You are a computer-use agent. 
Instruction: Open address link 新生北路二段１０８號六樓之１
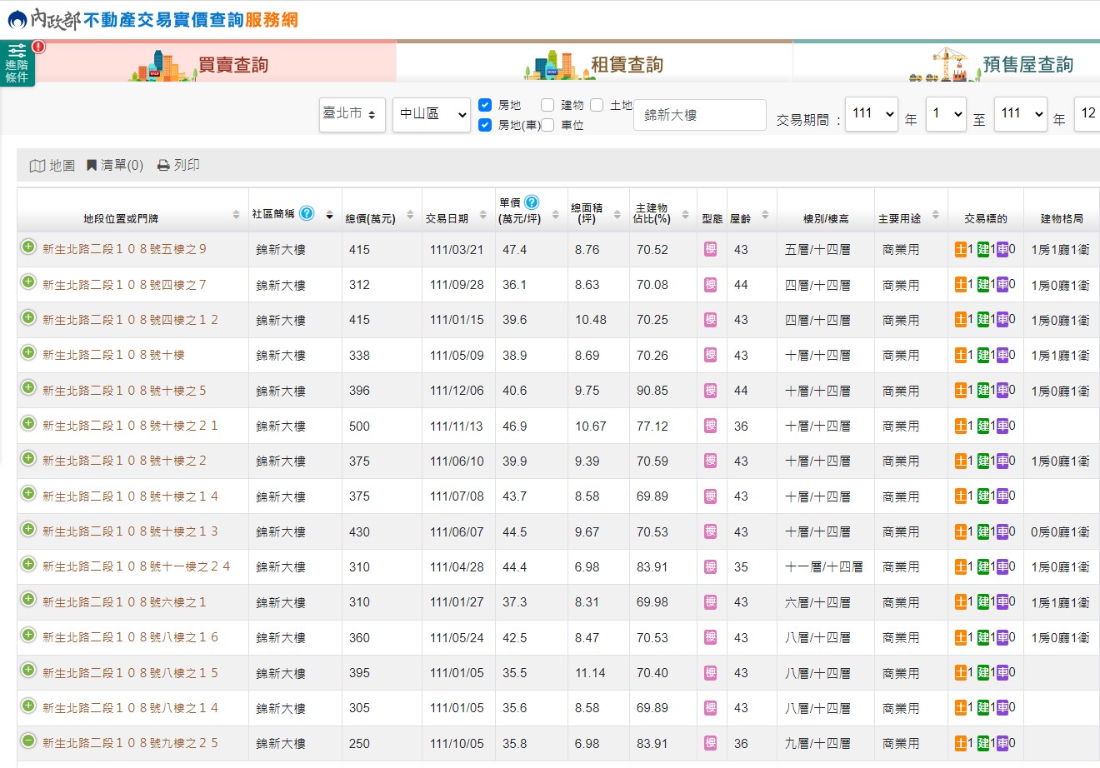click(124, 602)
